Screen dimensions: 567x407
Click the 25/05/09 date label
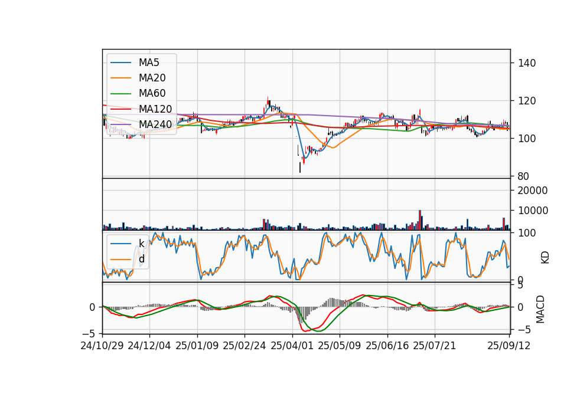tap(340, 346)
